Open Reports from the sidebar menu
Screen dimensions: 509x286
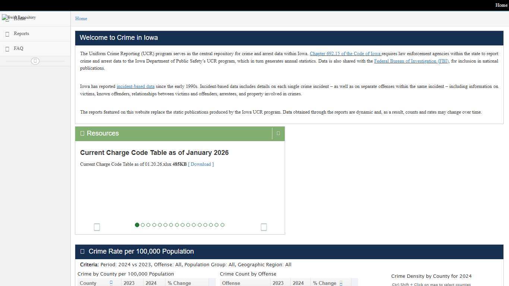(x=21, y=34)
